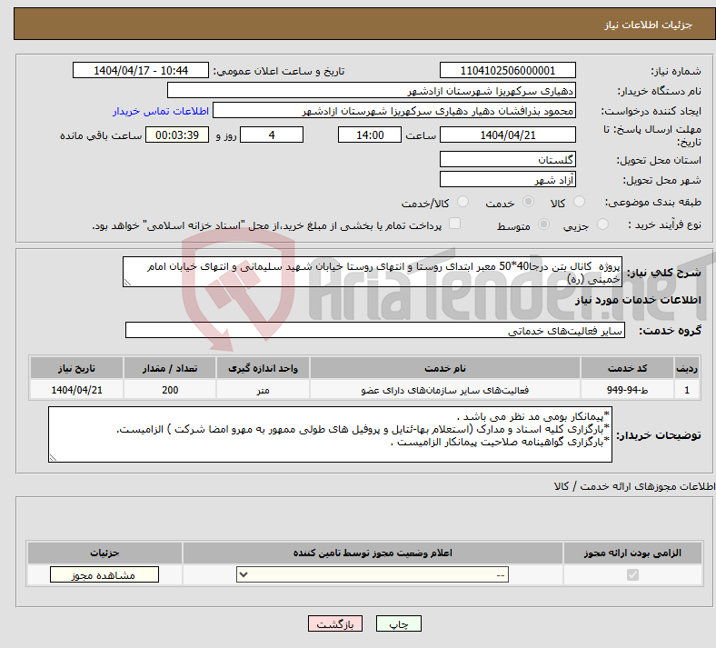Select the خدمت radio button
Image resolution: width=716 pixels, height=648 pixels.
528,202
